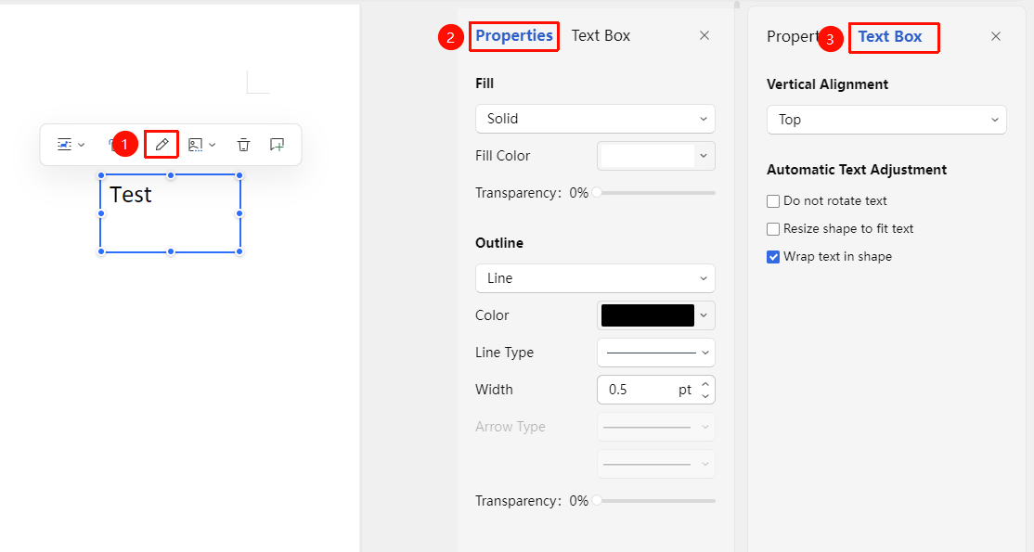Select the Properties tab above the Fill section
1034x552 pixels.
[513, 35]
